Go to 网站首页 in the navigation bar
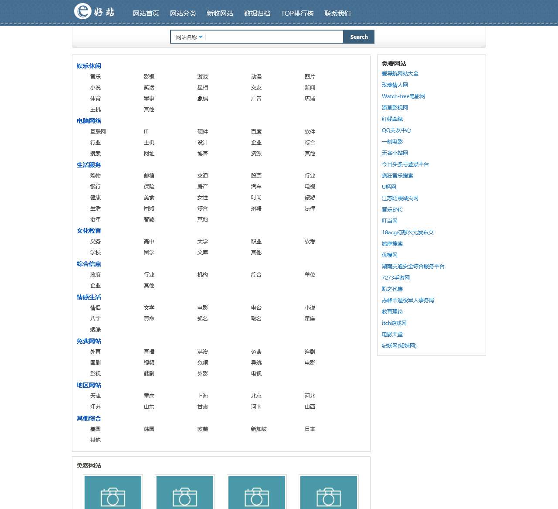This screenshot has width=558, height=509. 146,14
